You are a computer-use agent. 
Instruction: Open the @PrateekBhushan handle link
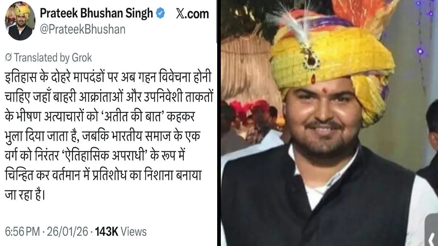[x=82, y=29]
